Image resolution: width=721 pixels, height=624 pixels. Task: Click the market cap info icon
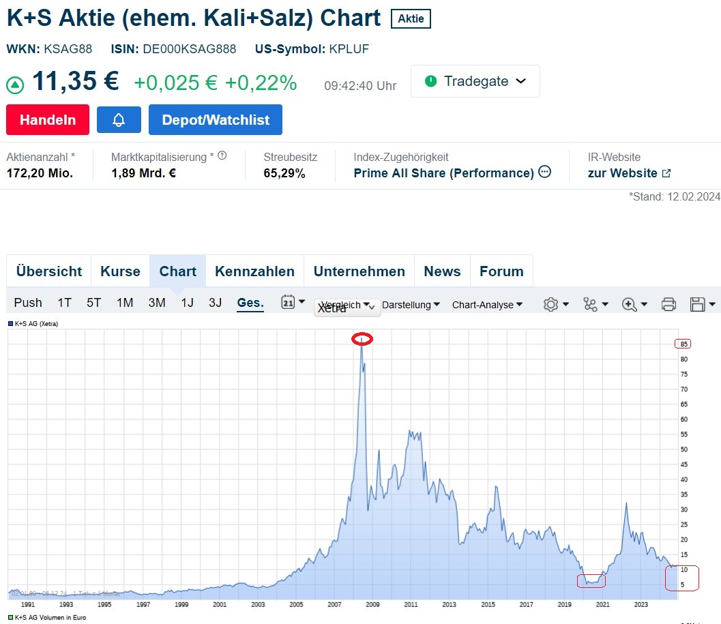point(222,156)
